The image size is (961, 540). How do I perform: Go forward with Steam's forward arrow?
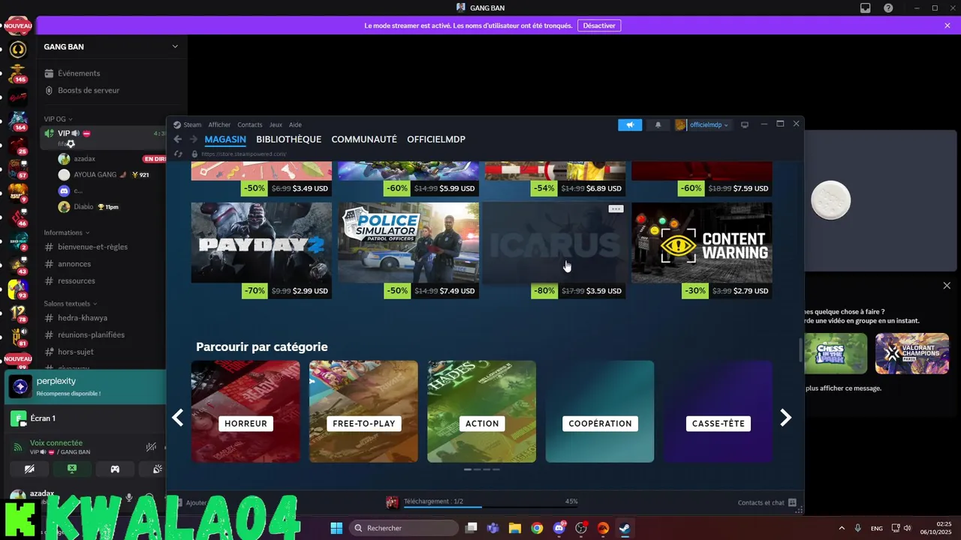pyautogui.click(x=193, y=139)
